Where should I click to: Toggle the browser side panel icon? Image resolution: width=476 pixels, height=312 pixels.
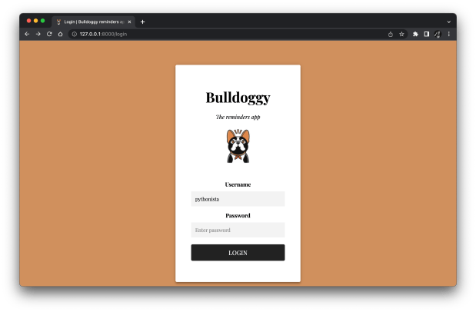426,34
